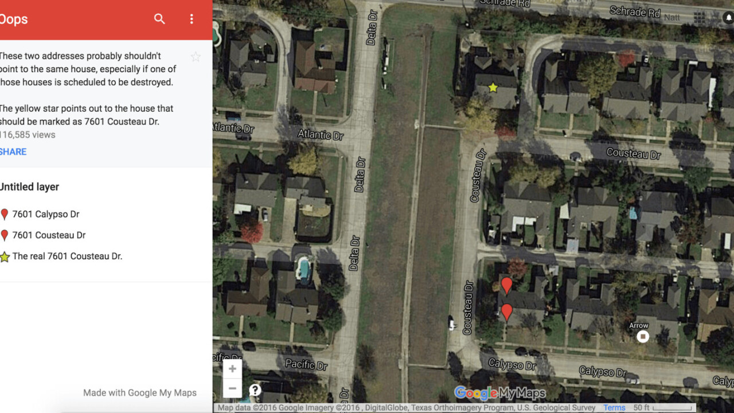Star this map with the outline star
This screenshot has height=413, width=734.
[x=196, y=57]
